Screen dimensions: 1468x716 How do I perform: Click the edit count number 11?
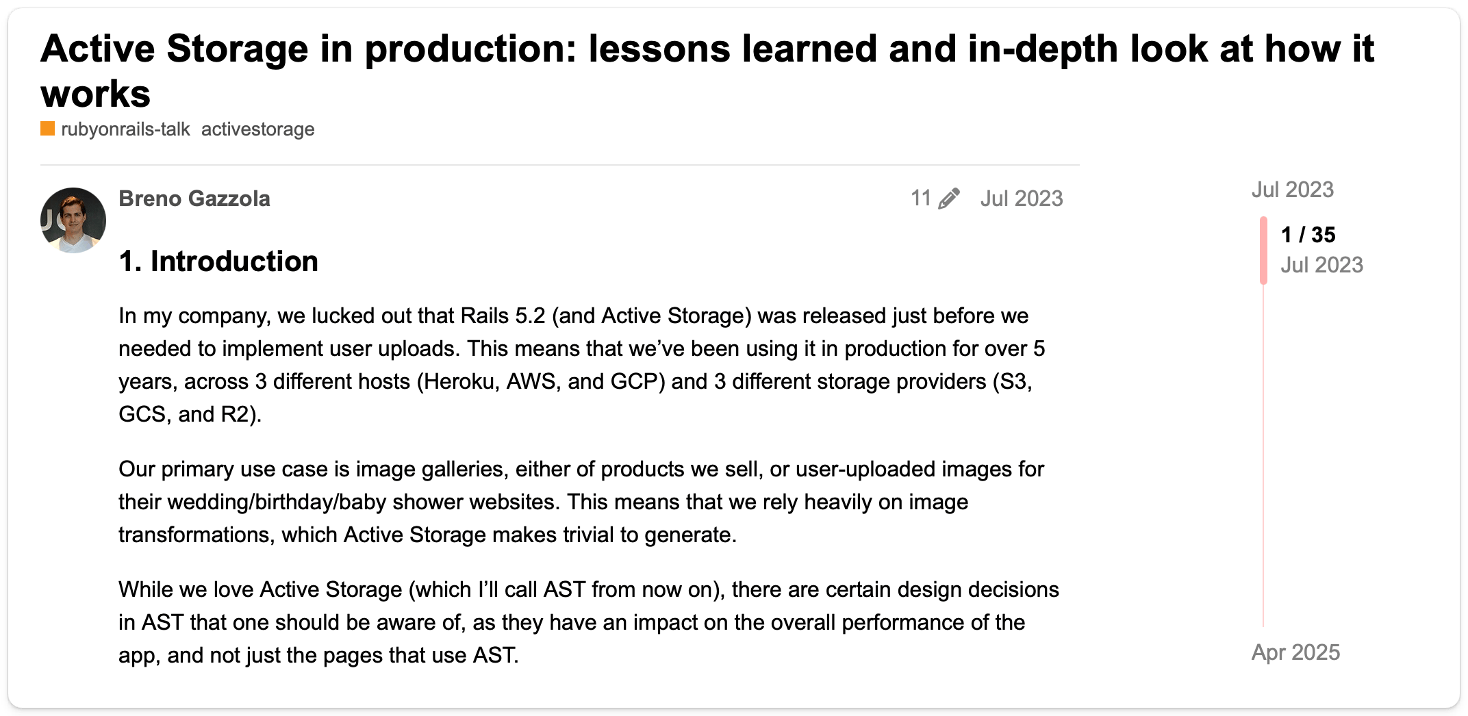[x=920, y=199]
